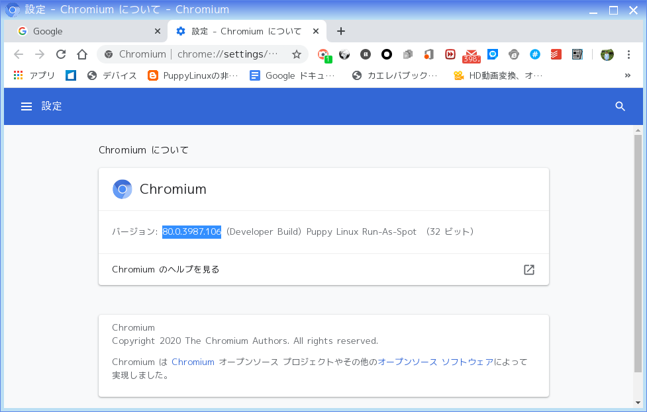647x412 pixels.
Task: Open the home page
Action: point(82,54)
